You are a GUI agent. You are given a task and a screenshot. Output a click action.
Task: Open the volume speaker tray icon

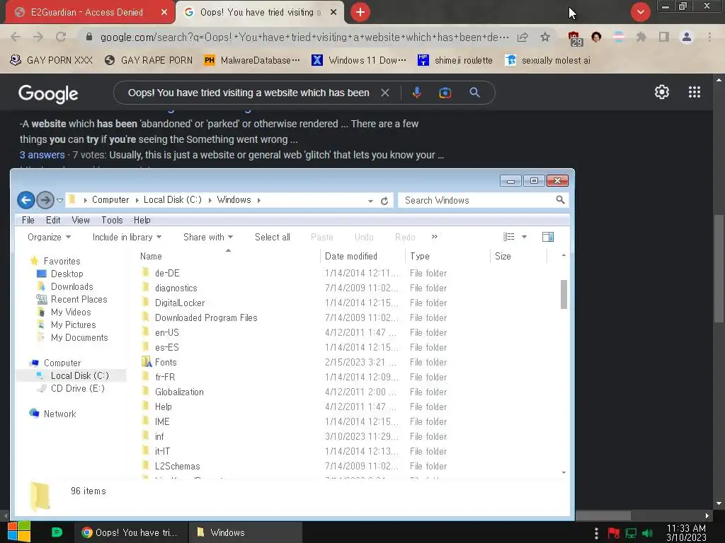(x=648, y=533)
